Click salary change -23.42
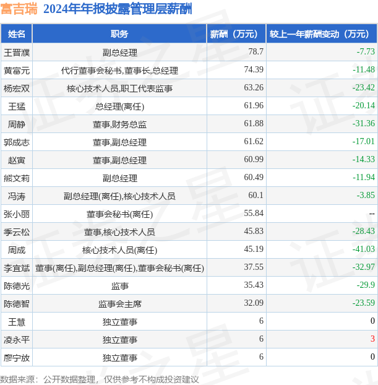 364,87
